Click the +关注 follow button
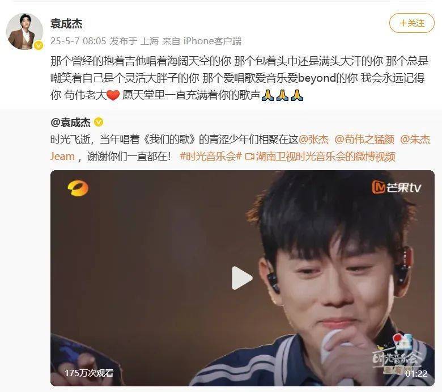442x392 pixels. (x=412, y=23)
